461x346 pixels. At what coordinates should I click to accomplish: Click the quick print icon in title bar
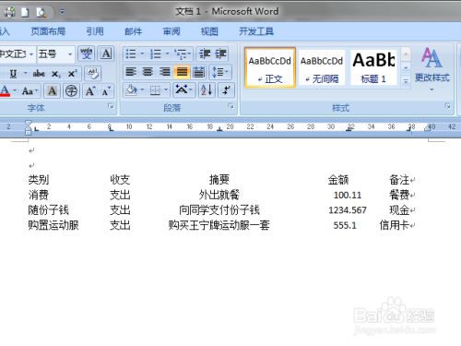coord(9,12)
